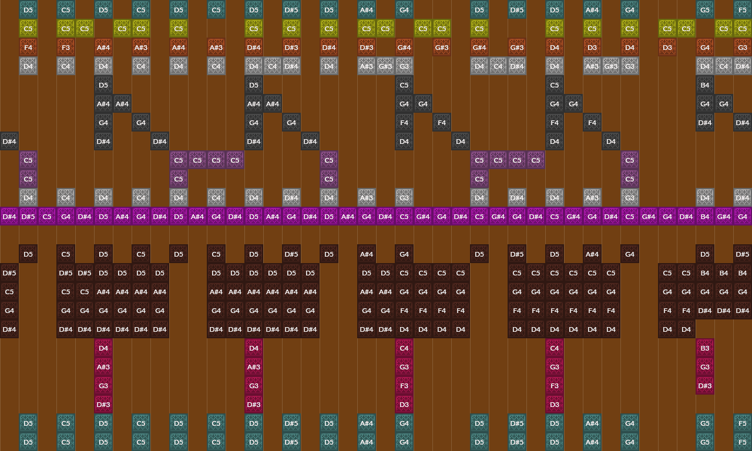Select the dark gray A#4 note block
The width and height of the screenshot is (752, 451).
(103, 103)
